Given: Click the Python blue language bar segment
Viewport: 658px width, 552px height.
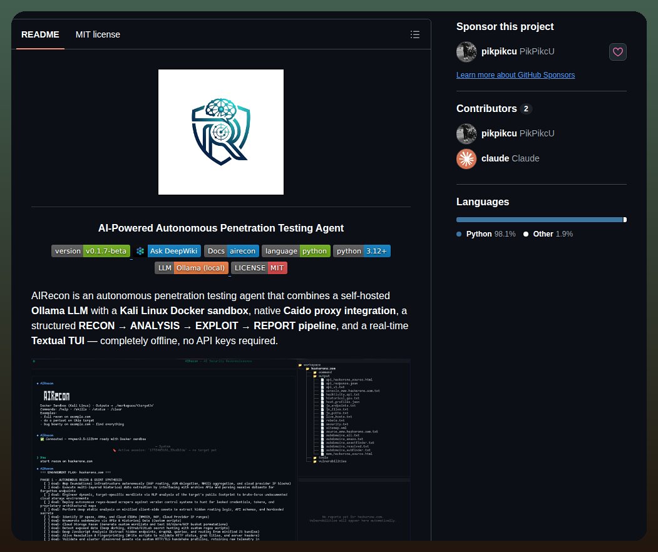Looking at the screenshot, I should coord(539,220).
